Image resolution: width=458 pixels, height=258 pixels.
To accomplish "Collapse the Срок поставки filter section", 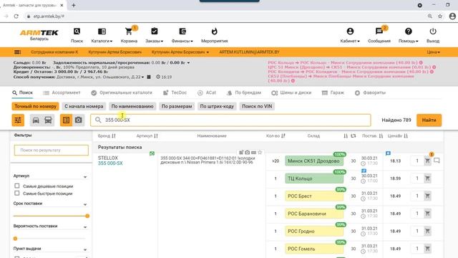I will click(x=85, y=204).
